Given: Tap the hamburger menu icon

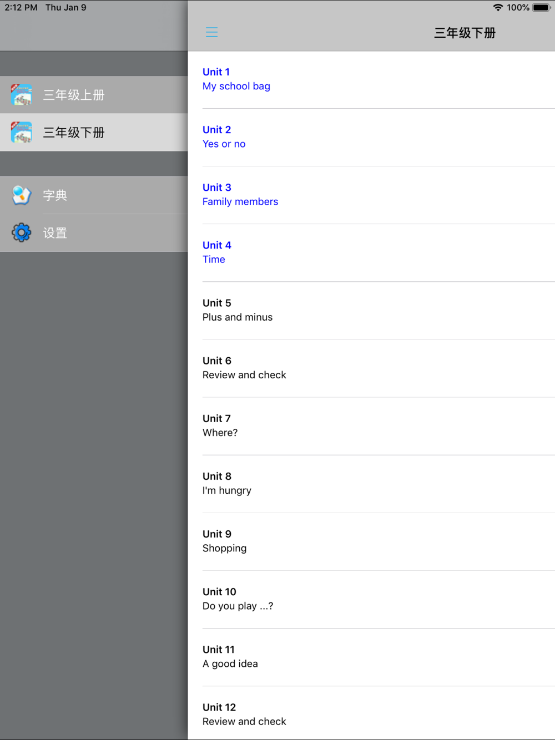Looking at the screenshot, I should [x=211, y=32].
